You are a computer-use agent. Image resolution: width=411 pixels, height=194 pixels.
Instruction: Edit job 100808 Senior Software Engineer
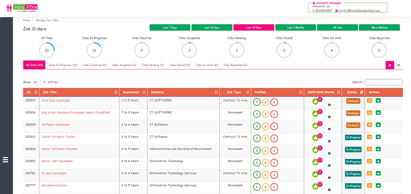coord(369,149)
